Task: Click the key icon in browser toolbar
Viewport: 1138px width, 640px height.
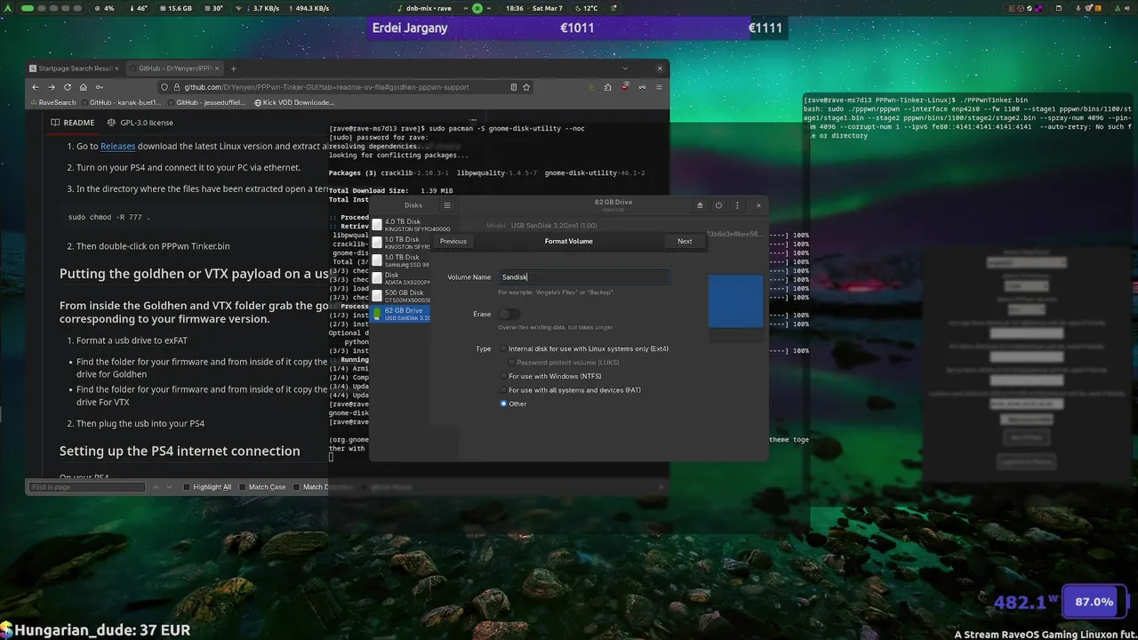Action: 100,87
